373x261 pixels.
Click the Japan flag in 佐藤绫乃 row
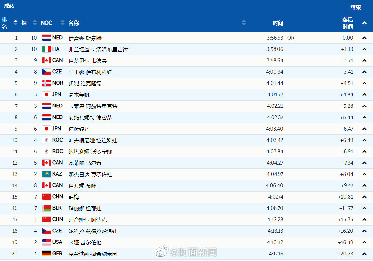coord(46,129)
